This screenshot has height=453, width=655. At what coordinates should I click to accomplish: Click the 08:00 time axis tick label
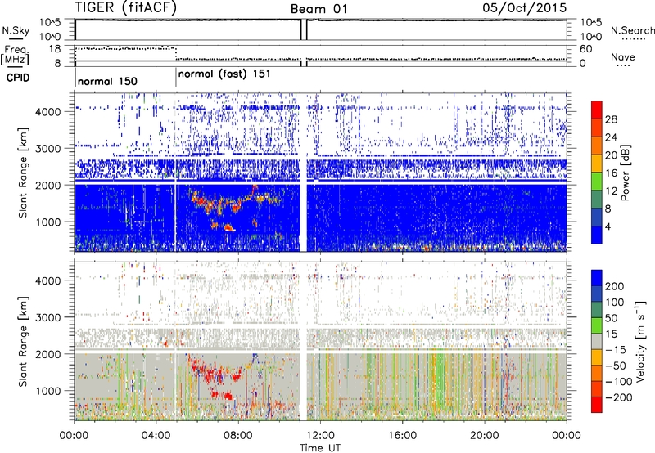pos(238,436)
